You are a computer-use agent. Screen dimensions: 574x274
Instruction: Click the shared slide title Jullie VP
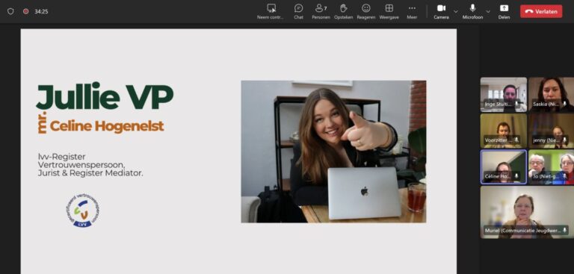click(x=105, y=96)
